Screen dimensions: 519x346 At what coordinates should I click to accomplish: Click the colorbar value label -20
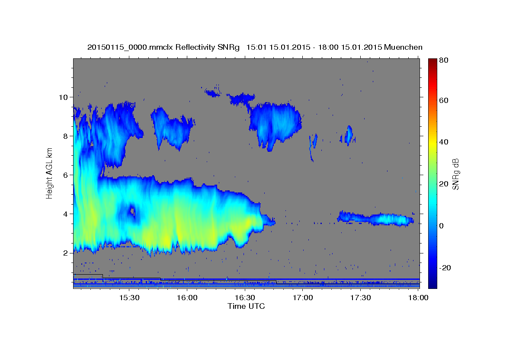click(x=444, y=268)
